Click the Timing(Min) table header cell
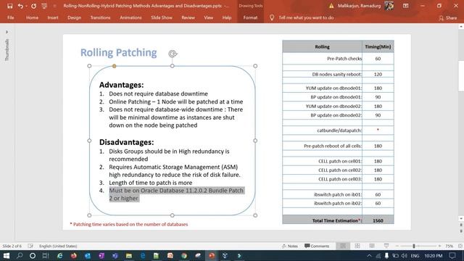Image resolution: width=464 pixels, height=261 pixels. click(x=378, y=46)
